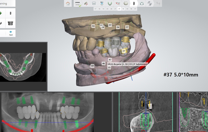Screen dimensions: 208x132
Task: Open the sleeve design step icon
Action: click(142, 4)
